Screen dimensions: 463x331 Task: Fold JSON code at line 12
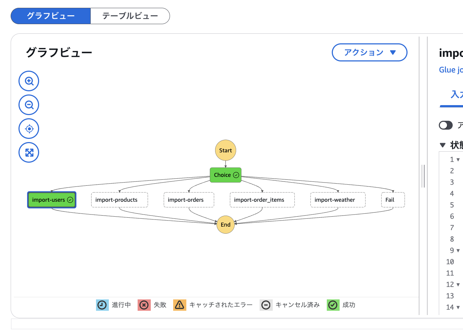(x=458, y=284)
